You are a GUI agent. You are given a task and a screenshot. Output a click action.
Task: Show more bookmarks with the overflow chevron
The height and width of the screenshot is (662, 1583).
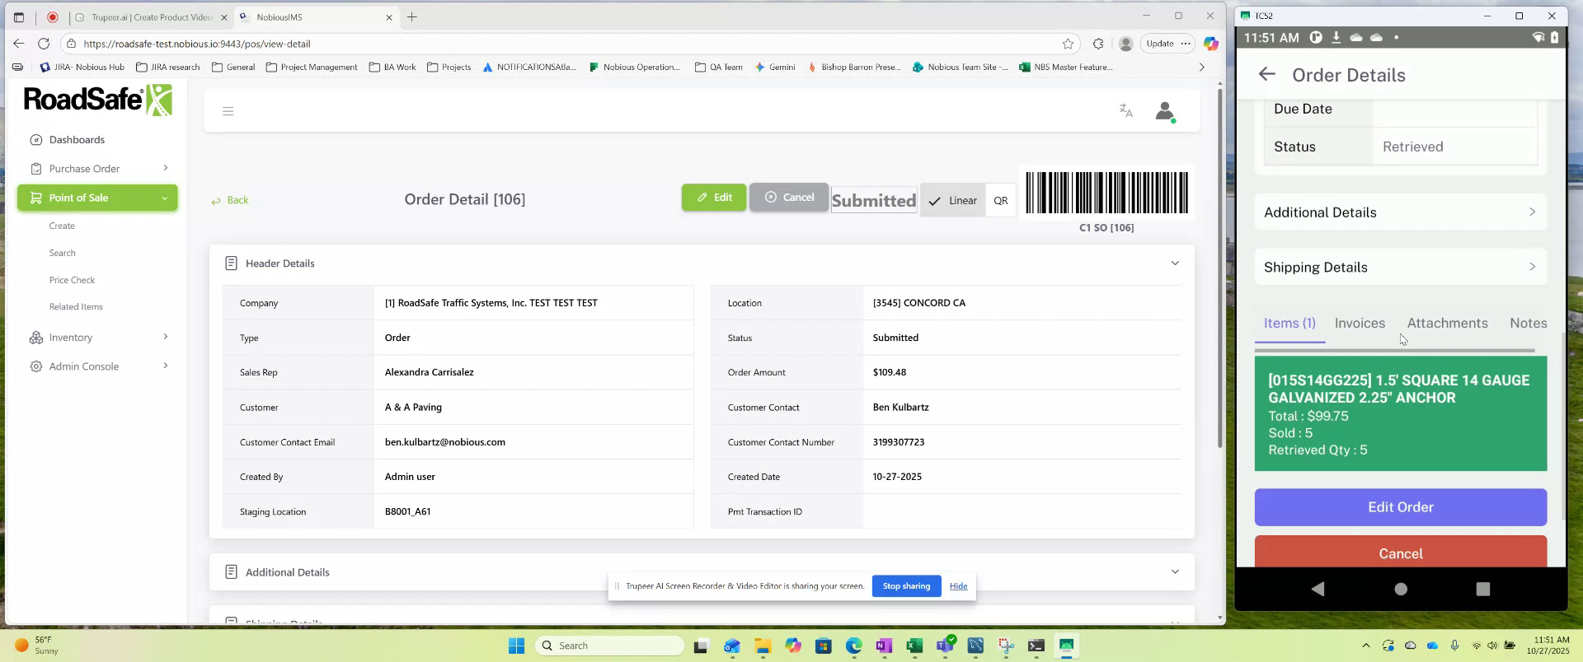[1201, 68]
